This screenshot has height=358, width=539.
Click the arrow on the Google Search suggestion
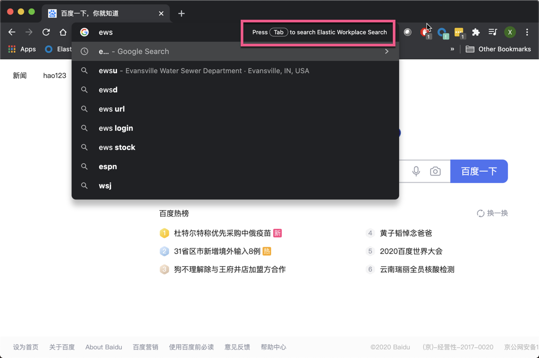(x=387, y=52)
